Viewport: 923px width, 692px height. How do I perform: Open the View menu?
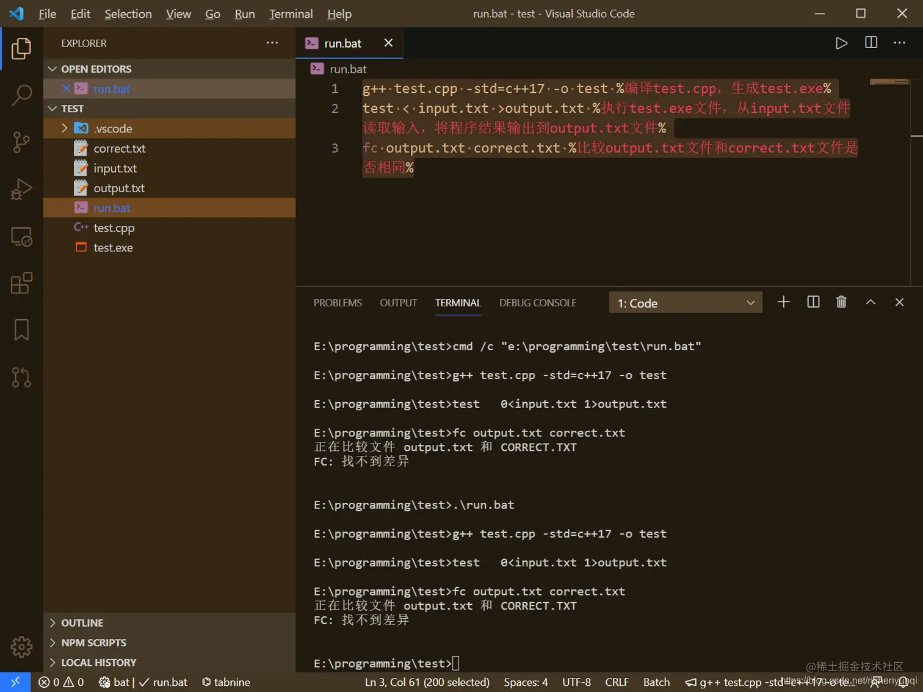[178, 13]
